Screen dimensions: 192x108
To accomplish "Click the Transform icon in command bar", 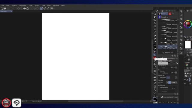I will pos(28,8).
